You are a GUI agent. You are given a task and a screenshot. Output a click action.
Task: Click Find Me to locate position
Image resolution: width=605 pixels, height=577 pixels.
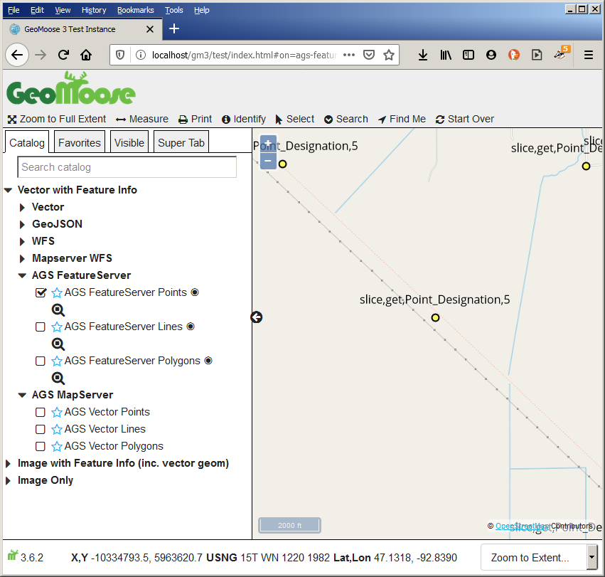click(x=401, y=119)
